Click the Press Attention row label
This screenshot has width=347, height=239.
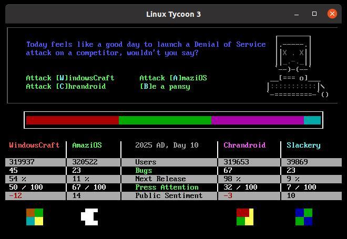167,187
